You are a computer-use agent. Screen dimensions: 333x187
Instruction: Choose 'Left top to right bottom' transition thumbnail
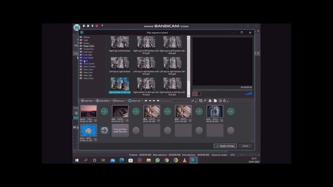coord(120,63)
